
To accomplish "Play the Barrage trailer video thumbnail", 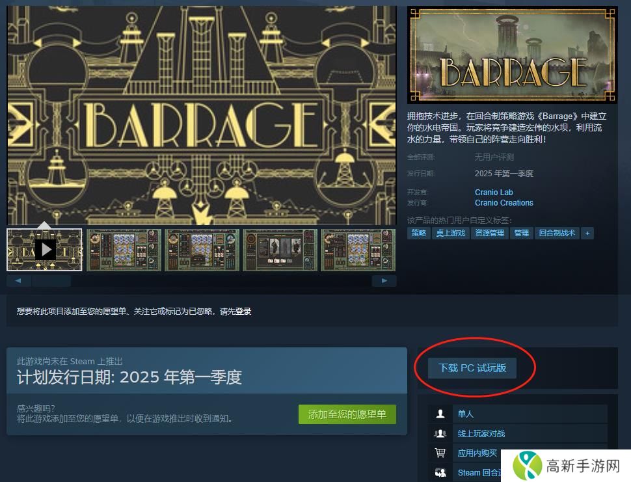I will click(44, 250).
